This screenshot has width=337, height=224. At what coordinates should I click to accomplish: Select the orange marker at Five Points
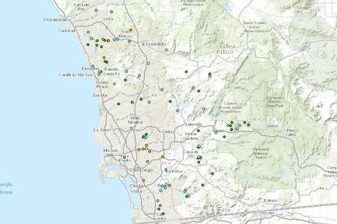(124, 157)
